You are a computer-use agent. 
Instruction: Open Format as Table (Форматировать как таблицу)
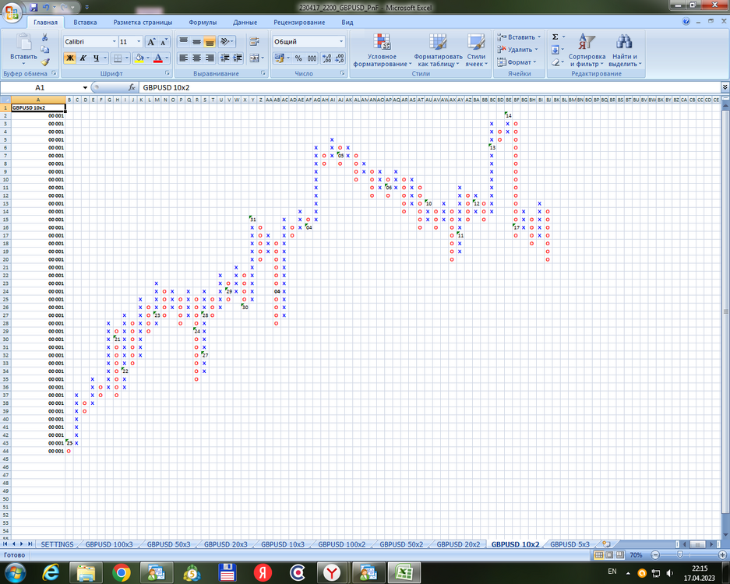(438, 51)
